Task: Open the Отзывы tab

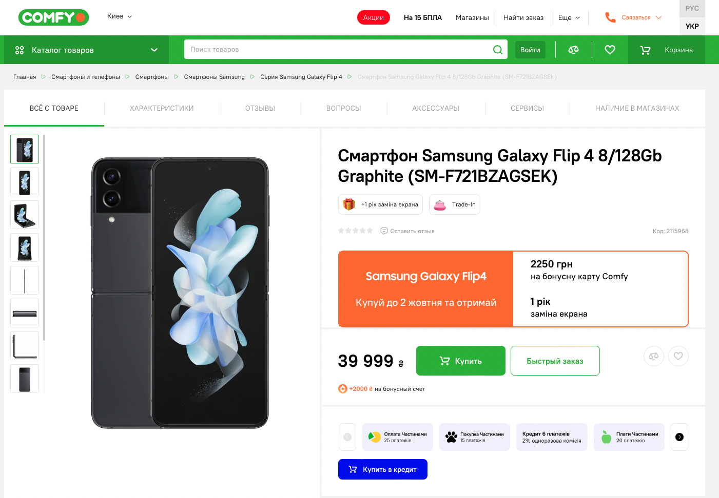Action: 260,108
